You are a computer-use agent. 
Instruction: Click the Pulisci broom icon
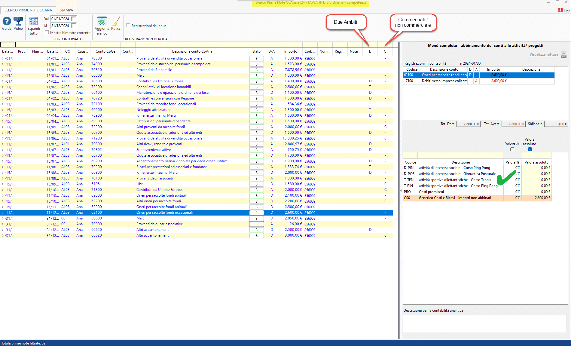116,21
